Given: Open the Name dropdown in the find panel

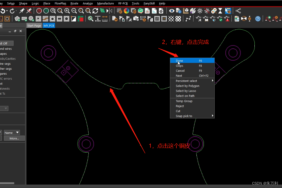Looking at the screenshot, I should (12, 132).
